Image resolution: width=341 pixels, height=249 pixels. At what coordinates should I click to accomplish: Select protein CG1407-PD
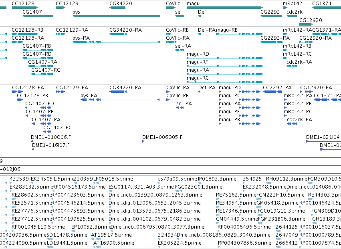point(40,104)
